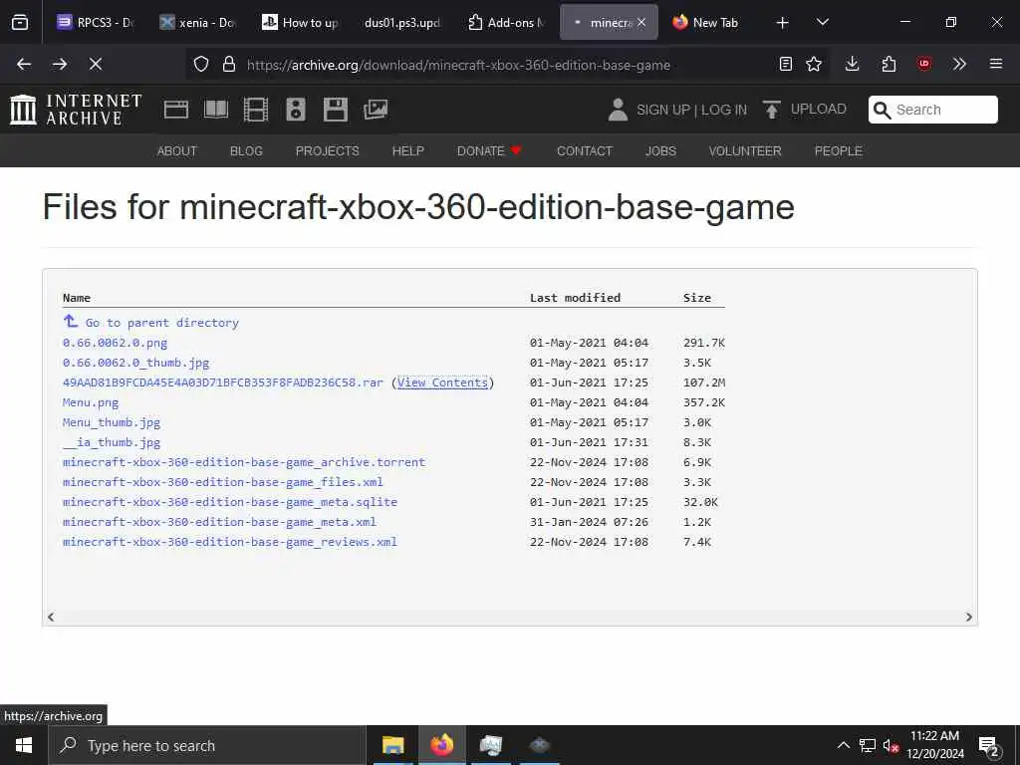
Task: Switch to the How to up PlayStation tab
Action: 301,22
